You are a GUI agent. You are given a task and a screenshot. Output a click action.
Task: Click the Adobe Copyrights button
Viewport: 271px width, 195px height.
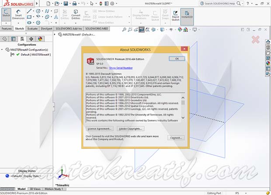coord(131,129)
